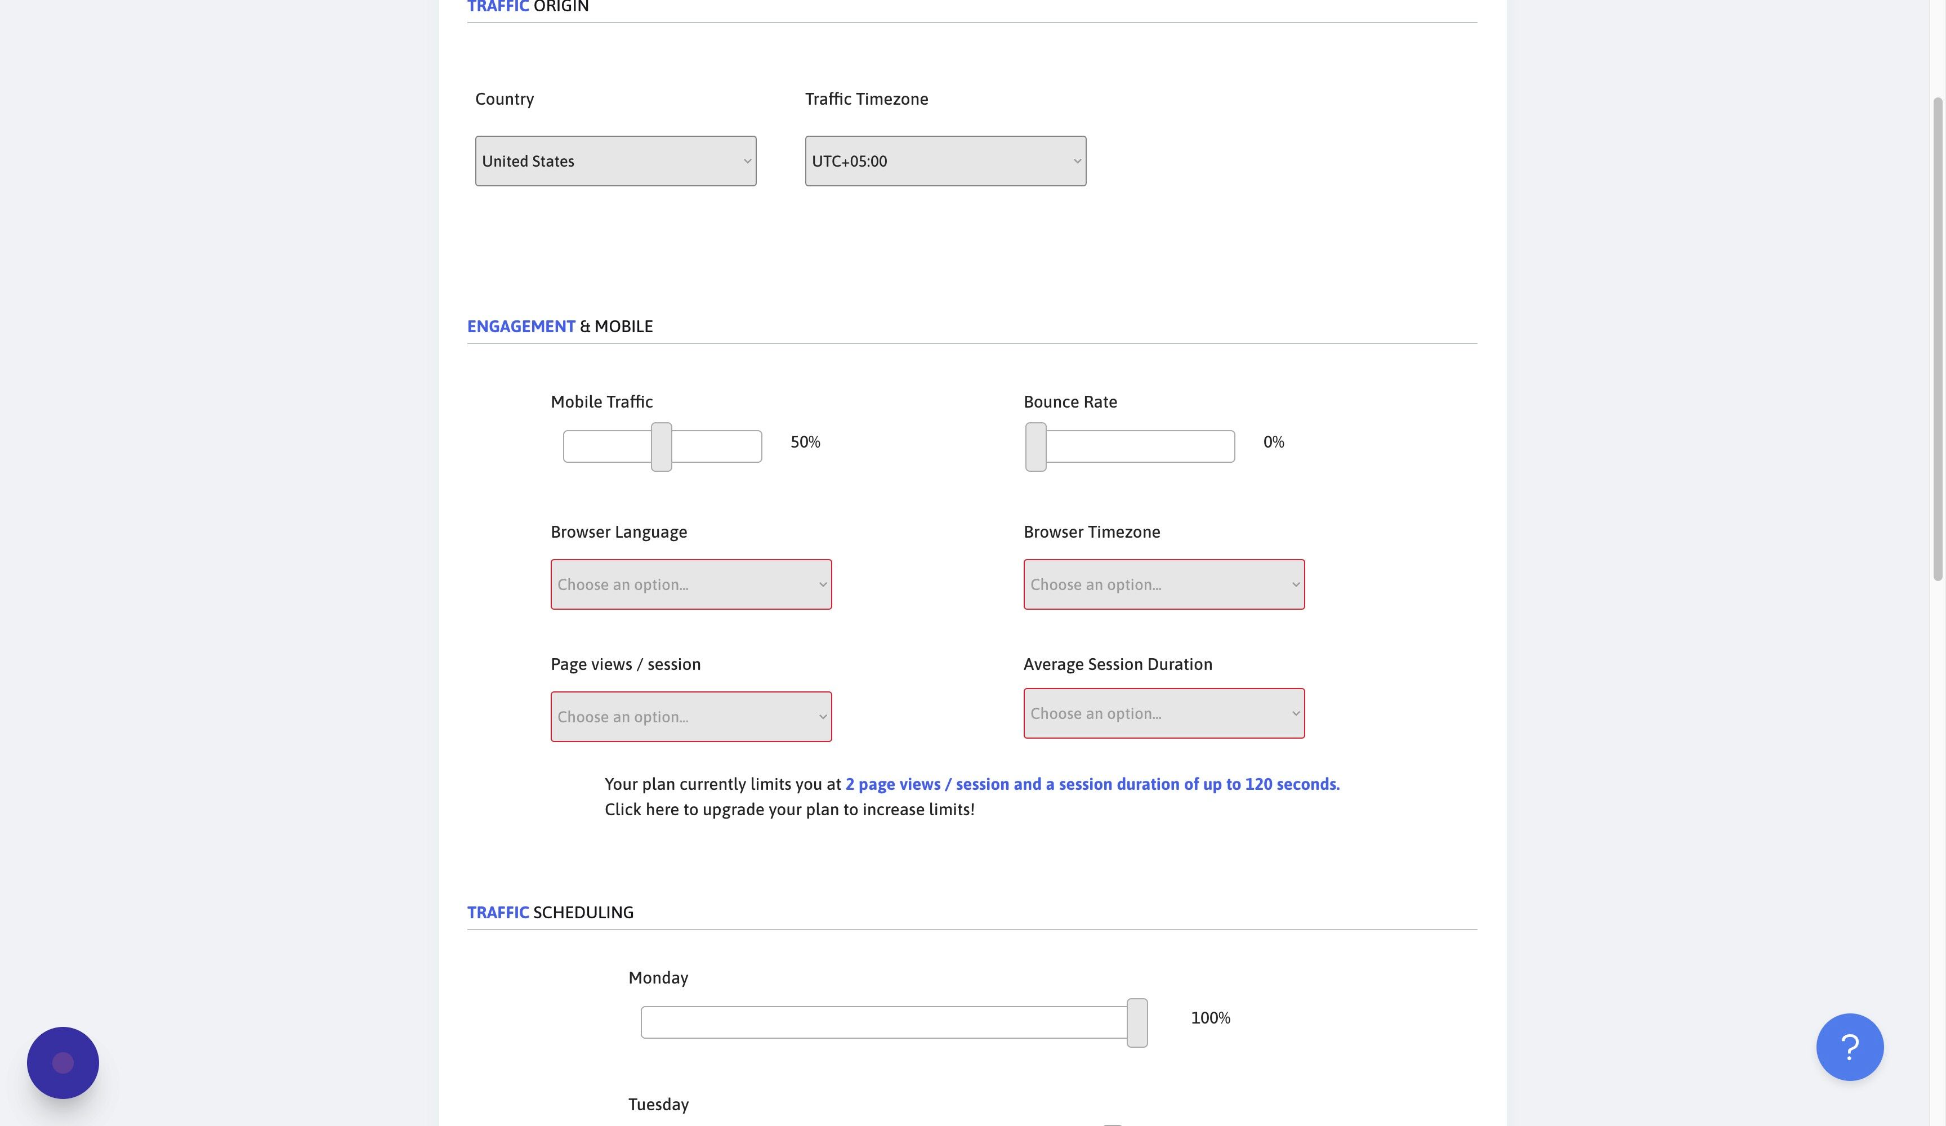Open the Average Session Duration dropdown
Image resolution: width=1946 pixels, height=1126 pixels.
[x=1164, y=713]
